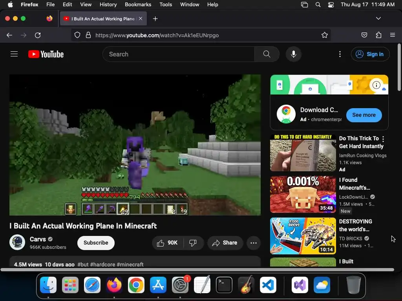
Task: Expand the list all tabs chevron
Action: pos(378,18)
